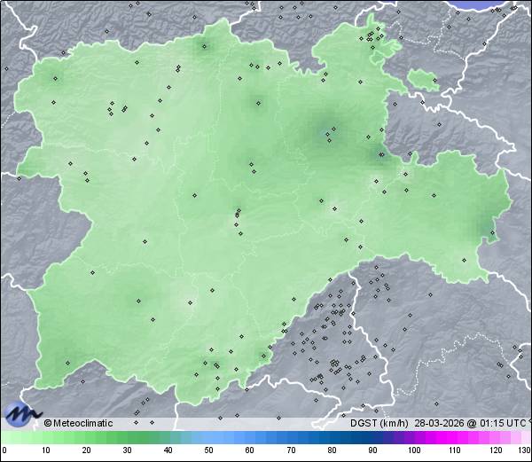The width and height of the screenshot is (532, 462).
Task: Select the 30 km/h legend label
Action: pos(127,450)
